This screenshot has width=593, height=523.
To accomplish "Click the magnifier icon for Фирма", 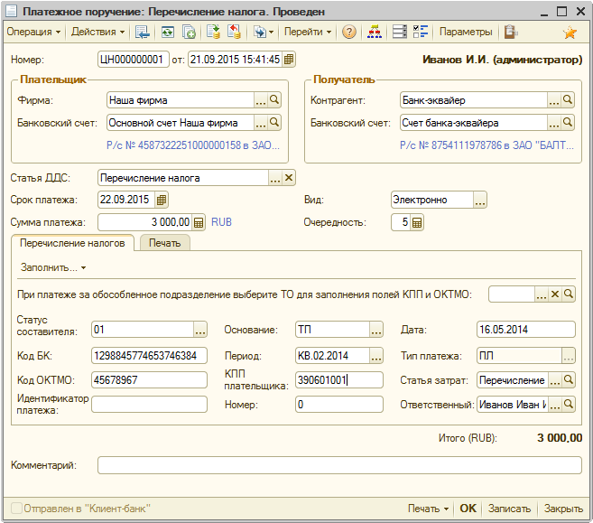I will (x=274, y=100).
